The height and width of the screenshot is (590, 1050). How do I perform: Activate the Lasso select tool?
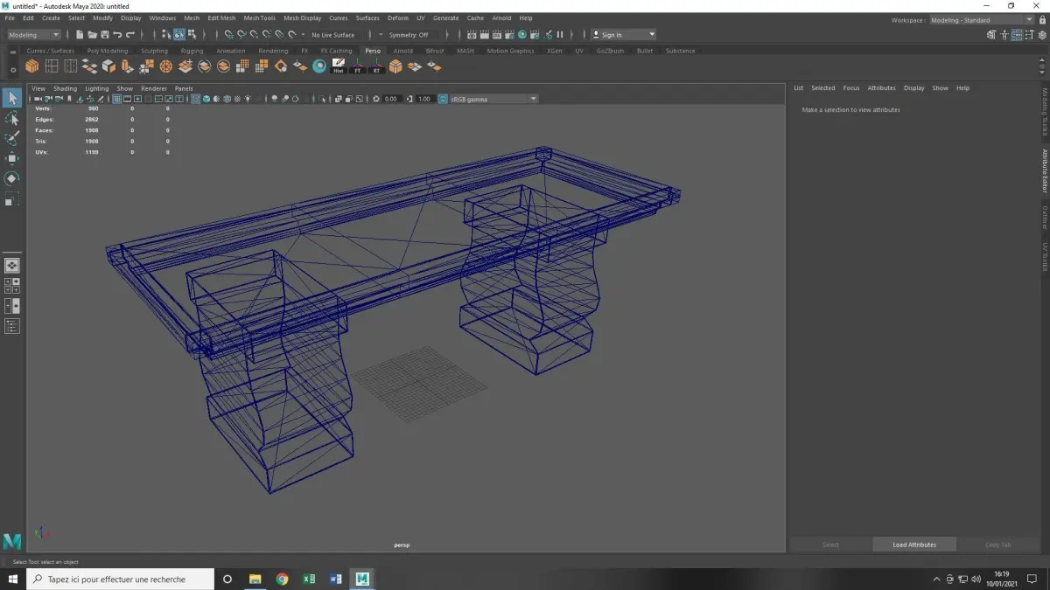12,118
